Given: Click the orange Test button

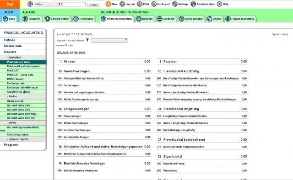Looking at the screenshot, I should 10,4.
